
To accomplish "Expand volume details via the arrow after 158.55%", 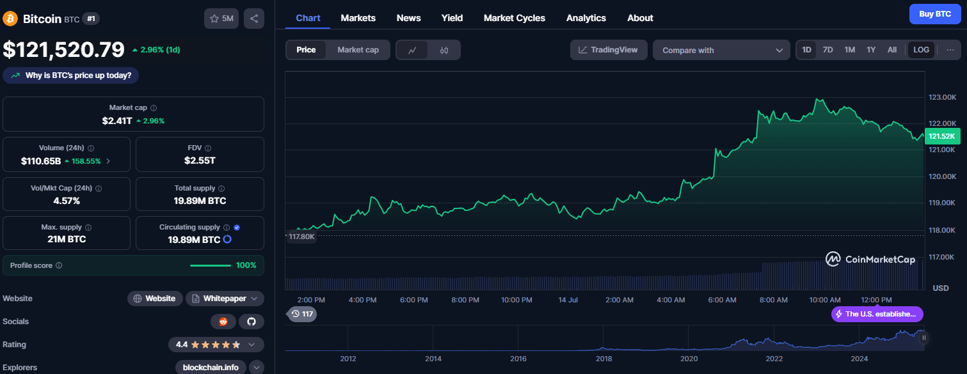I will click(108, 161).
